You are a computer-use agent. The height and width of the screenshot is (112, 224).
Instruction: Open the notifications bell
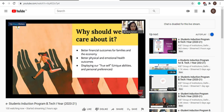pyautogui.click(x=204, y=11)
